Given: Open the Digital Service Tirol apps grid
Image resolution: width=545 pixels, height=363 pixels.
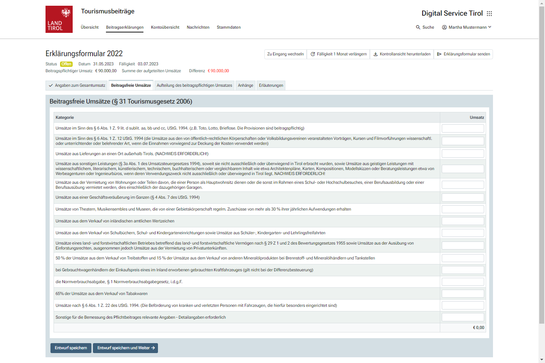Looking at the screenshot, I should pos(489,14).
